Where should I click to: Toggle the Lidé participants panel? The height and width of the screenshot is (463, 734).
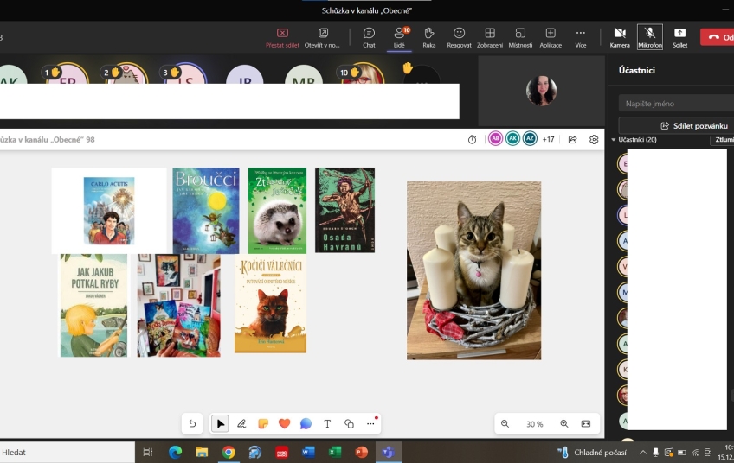tap(399, 37)
